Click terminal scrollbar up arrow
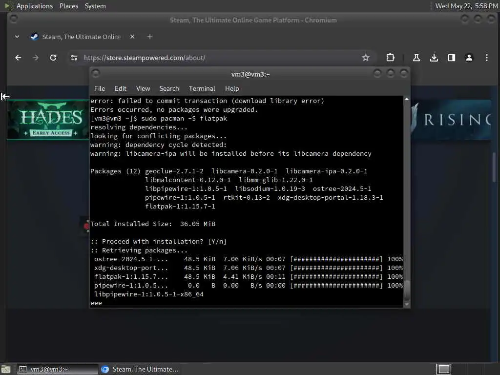 click(407, 99)
